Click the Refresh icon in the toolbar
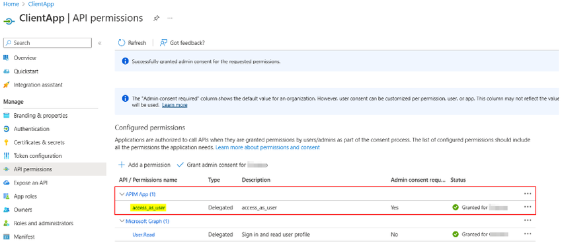The width and height of the screenshot is (562, 244). (x=122, y=42)
